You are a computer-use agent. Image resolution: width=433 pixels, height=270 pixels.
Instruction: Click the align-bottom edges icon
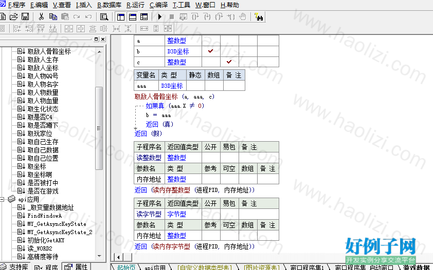53,28
